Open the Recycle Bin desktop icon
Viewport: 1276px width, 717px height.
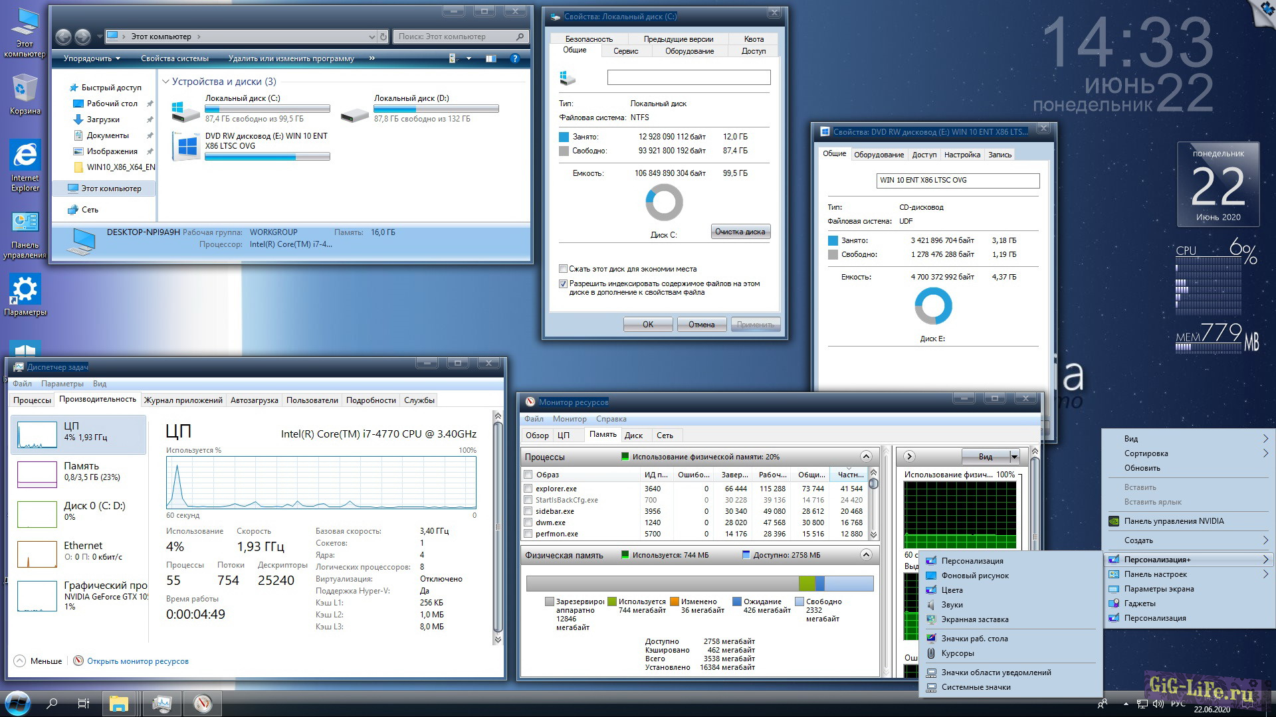pos(25,90)
